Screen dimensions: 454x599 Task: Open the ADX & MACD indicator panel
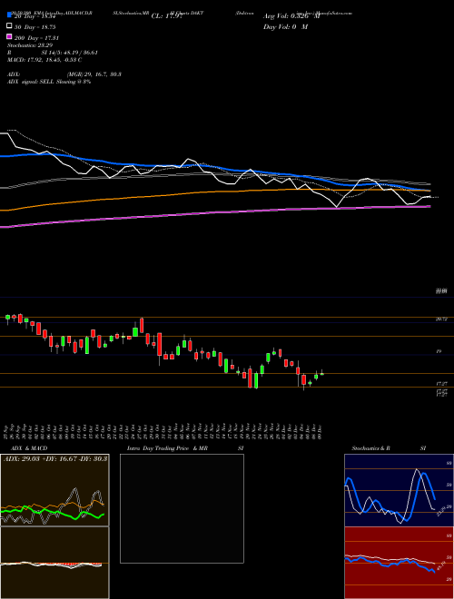click(x=54, y=526)
